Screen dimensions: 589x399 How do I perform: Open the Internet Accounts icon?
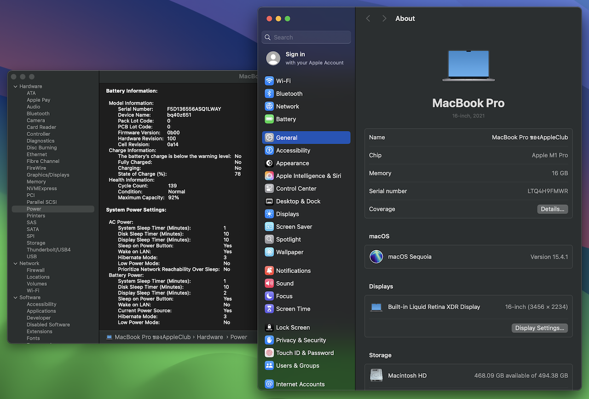(269, 384)
